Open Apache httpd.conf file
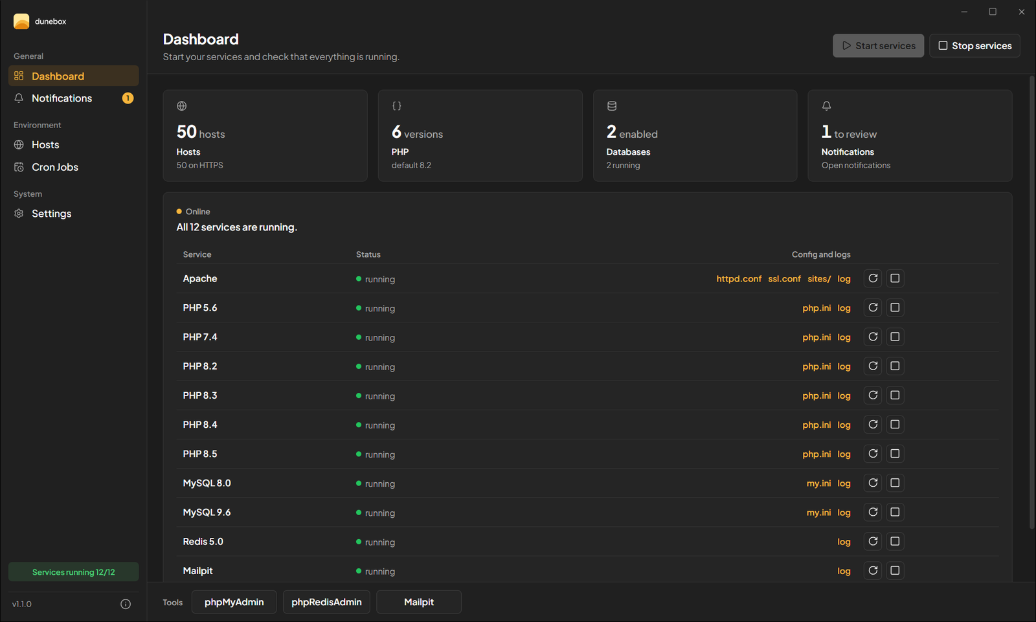 (x=739, y=279)
